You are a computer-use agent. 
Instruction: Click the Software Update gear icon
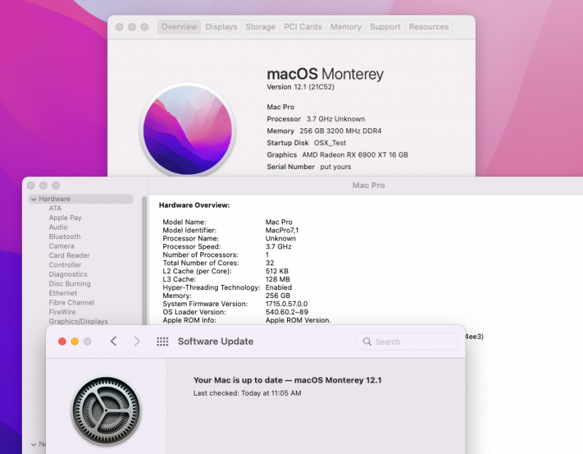[106, 411]
